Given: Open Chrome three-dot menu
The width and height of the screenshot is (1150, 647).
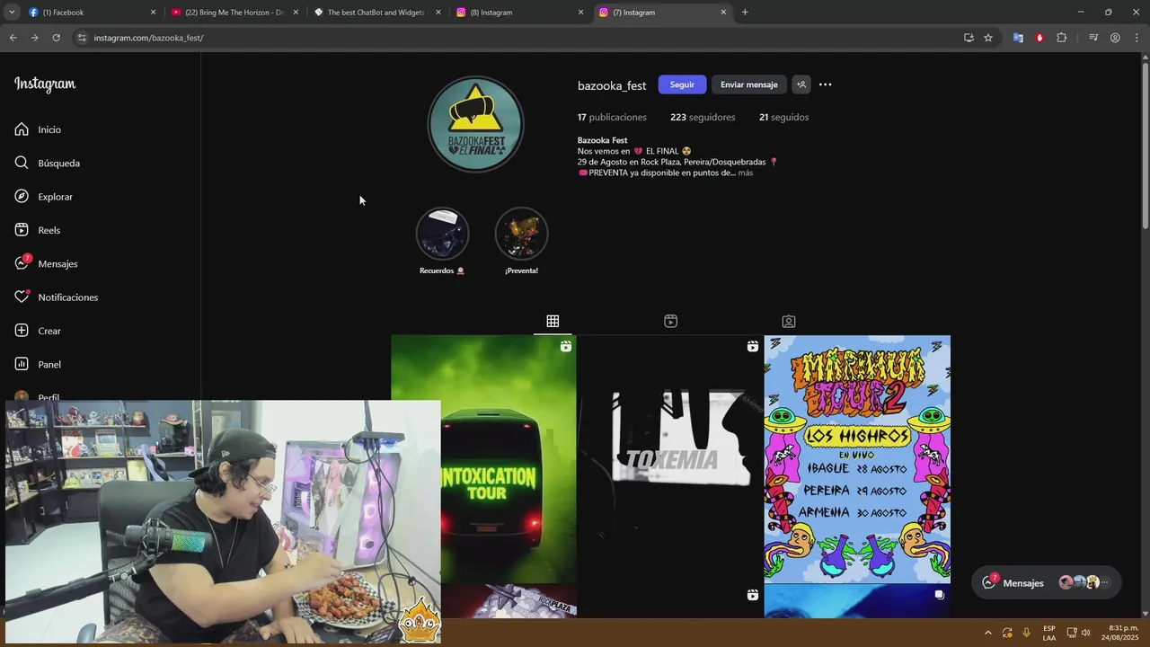Looking at the screenshot, I should click(1137, 38).
